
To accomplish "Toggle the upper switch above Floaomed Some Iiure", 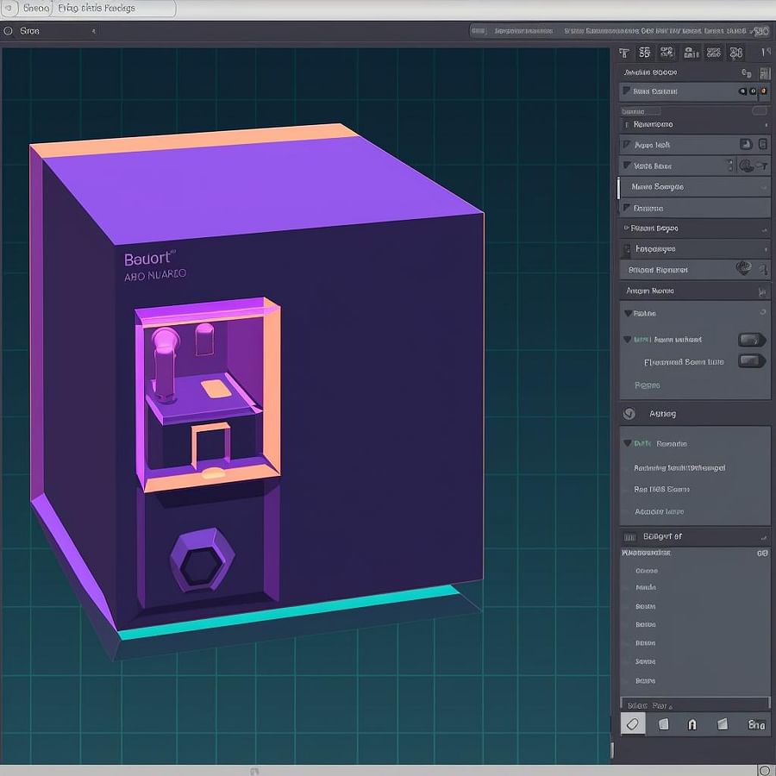I will (751, 340).
